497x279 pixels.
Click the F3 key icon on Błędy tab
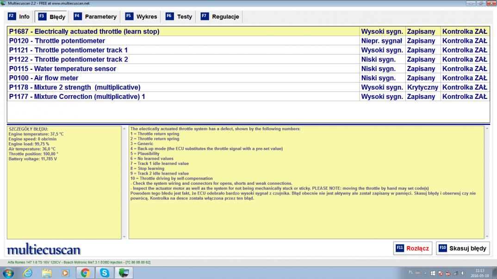[42, 17]
